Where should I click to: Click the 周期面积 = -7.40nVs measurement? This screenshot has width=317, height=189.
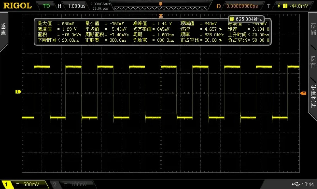click(107, 35)
